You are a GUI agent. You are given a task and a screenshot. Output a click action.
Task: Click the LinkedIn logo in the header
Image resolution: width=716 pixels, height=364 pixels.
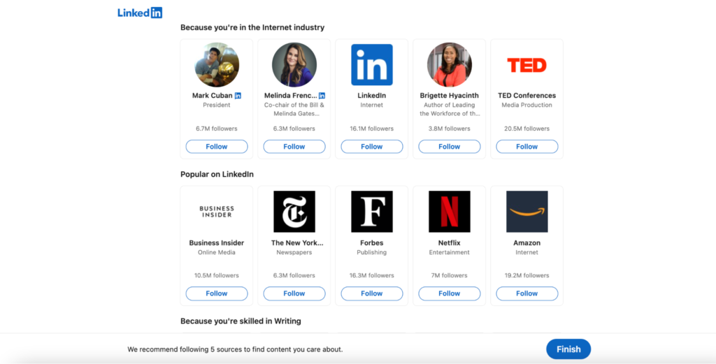pos(140,13)
